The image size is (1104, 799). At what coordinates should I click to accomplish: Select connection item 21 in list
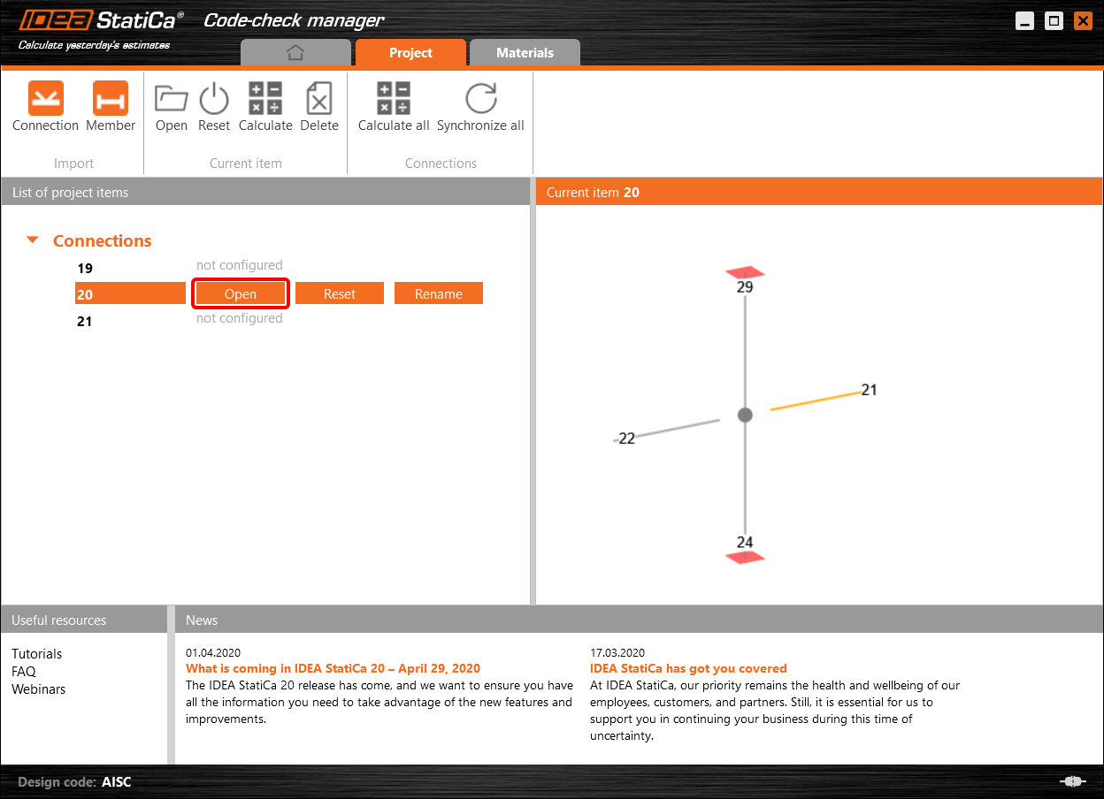pos(85,321)
